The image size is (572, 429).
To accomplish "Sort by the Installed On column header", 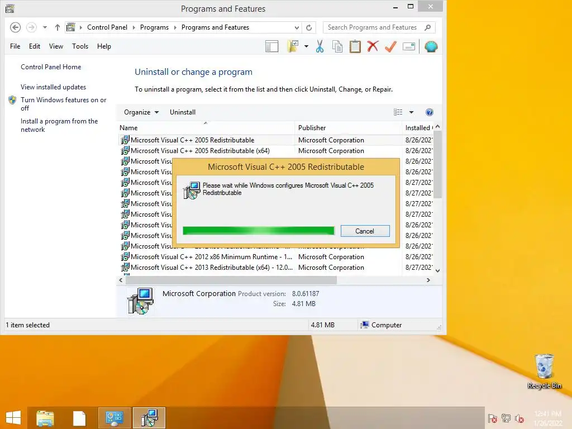I will pos(418,128).
